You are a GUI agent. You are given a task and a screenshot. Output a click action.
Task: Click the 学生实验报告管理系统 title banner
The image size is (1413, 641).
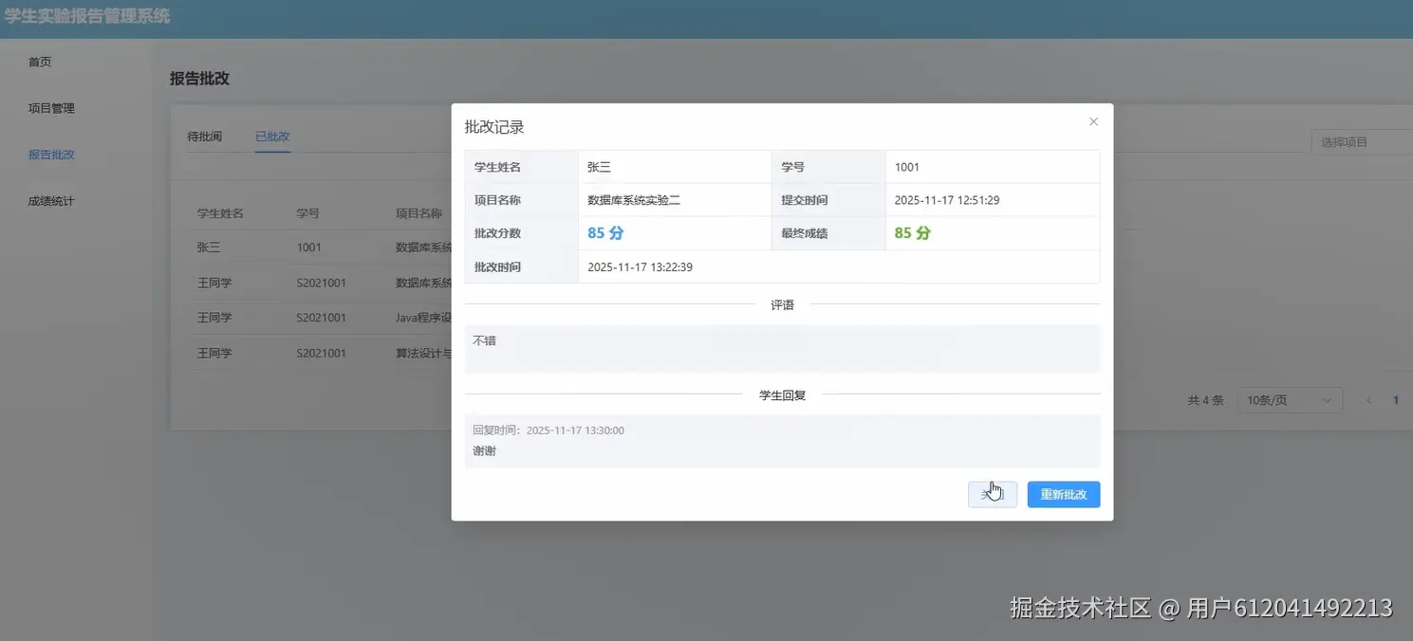[x=84, y=16]
